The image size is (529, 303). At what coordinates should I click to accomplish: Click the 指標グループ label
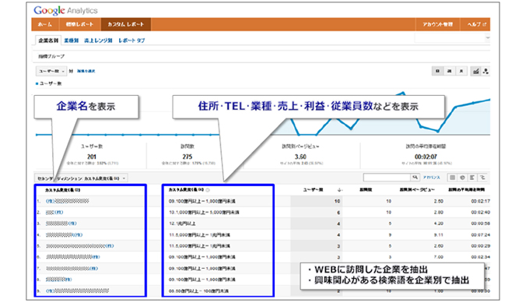tap(51, 56)
